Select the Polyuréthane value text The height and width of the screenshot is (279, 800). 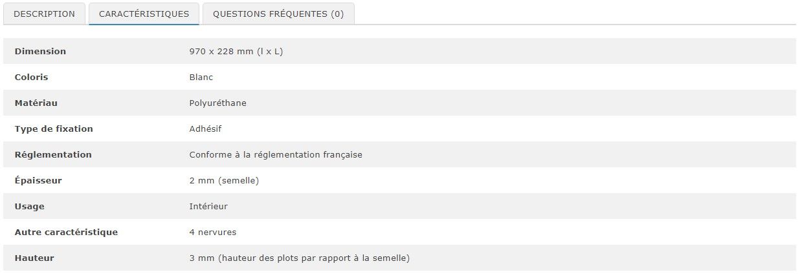point(217,103)
